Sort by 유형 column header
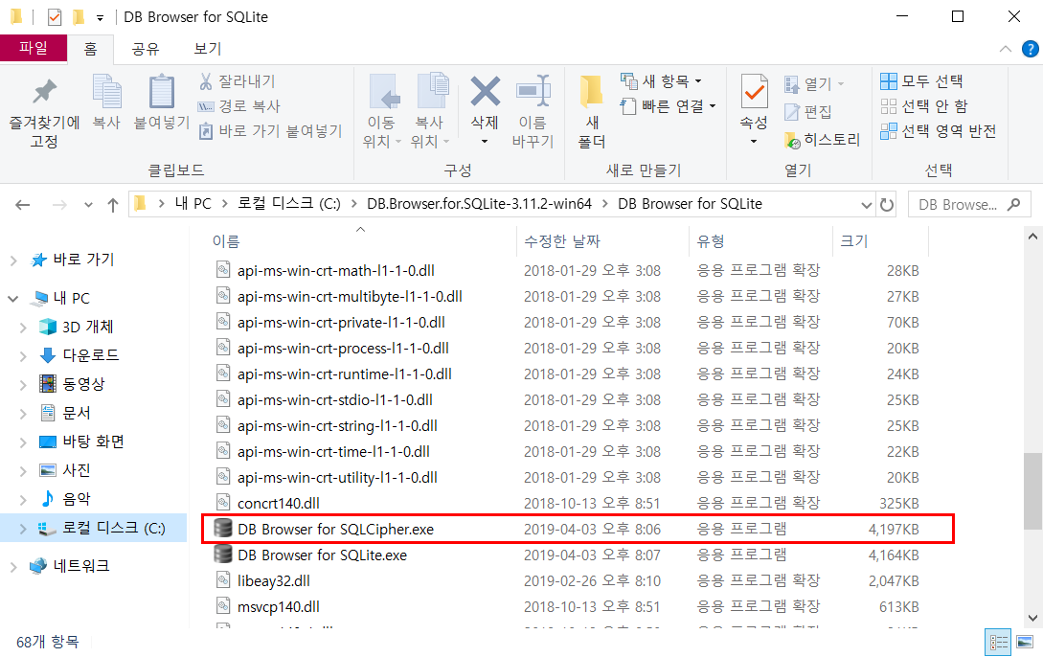Viewport: 1043px width, 657px height. click(711, 241)
